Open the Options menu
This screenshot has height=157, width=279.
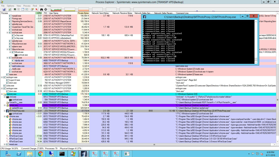[x=10, y=6]
